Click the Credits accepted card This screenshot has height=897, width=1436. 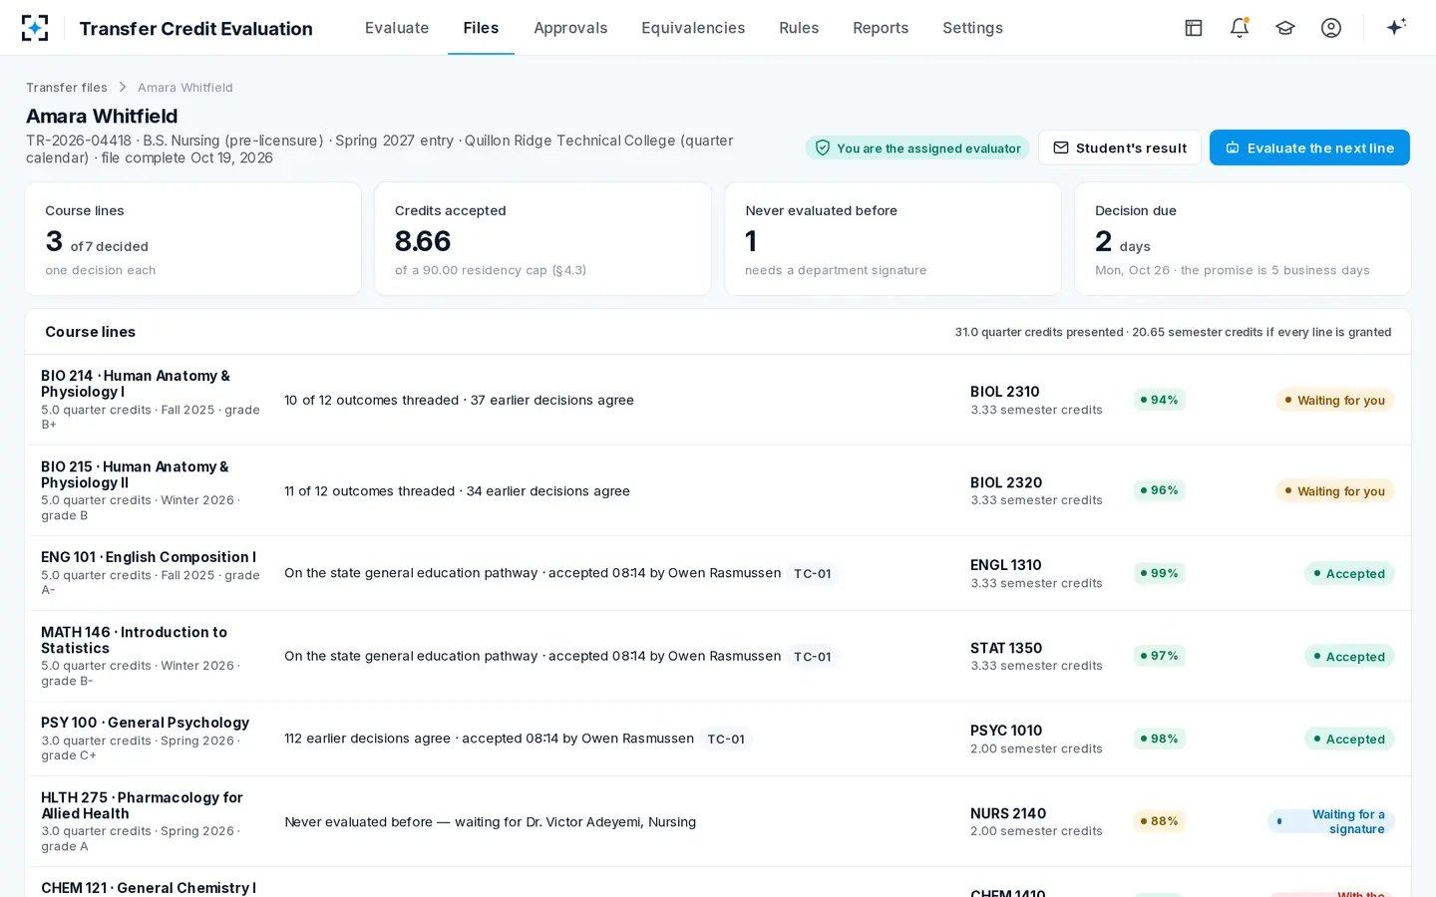pyautogui.click(x=542, y=239)
